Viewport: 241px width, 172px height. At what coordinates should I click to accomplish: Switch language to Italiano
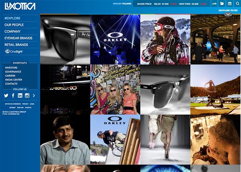coord(127,4)
